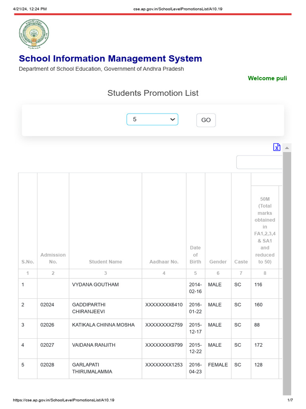Viewport: 306px width, 409px height.
Task: Click Aadhaar number XXXXXXXX1253
Action: point(164,365)
